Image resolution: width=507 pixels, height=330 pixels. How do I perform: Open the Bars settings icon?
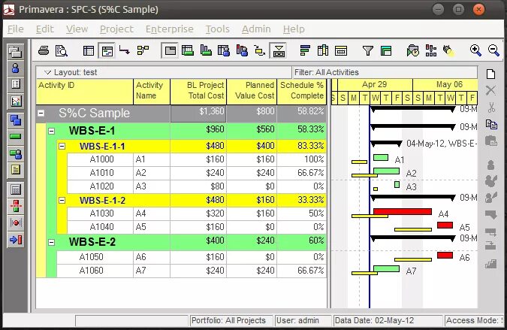click(305, 50)
